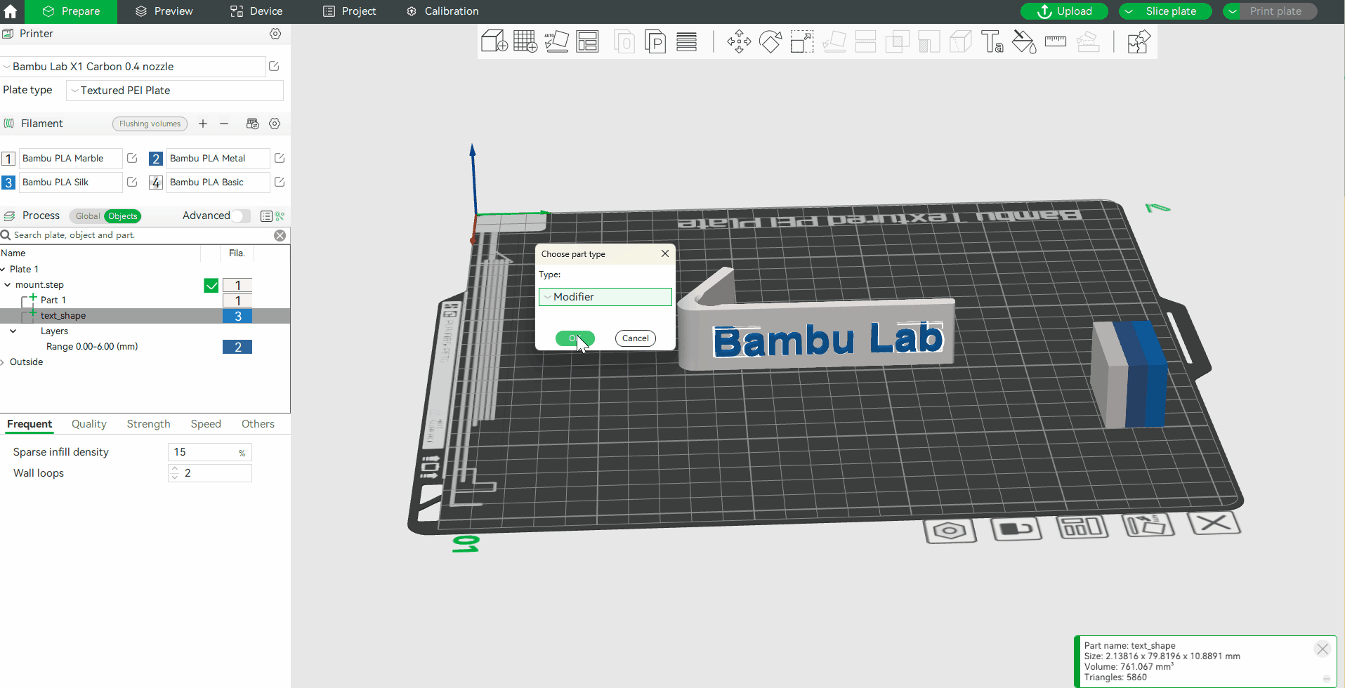The height and width of the screenshot is (688, 1345).
Task: Open the Plate type dropdown
Action: tap(175, 91)
